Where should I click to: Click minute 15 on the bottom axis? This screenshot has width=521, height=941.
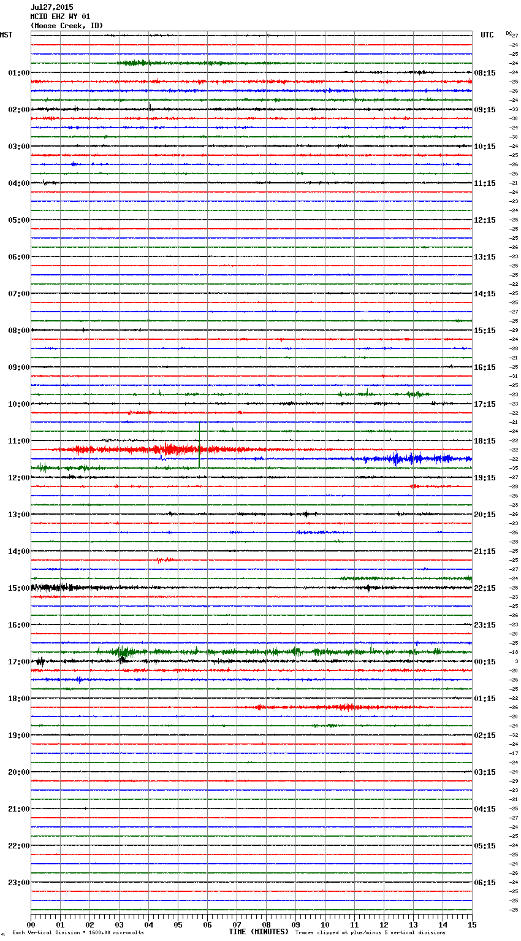tap(472, 924)
